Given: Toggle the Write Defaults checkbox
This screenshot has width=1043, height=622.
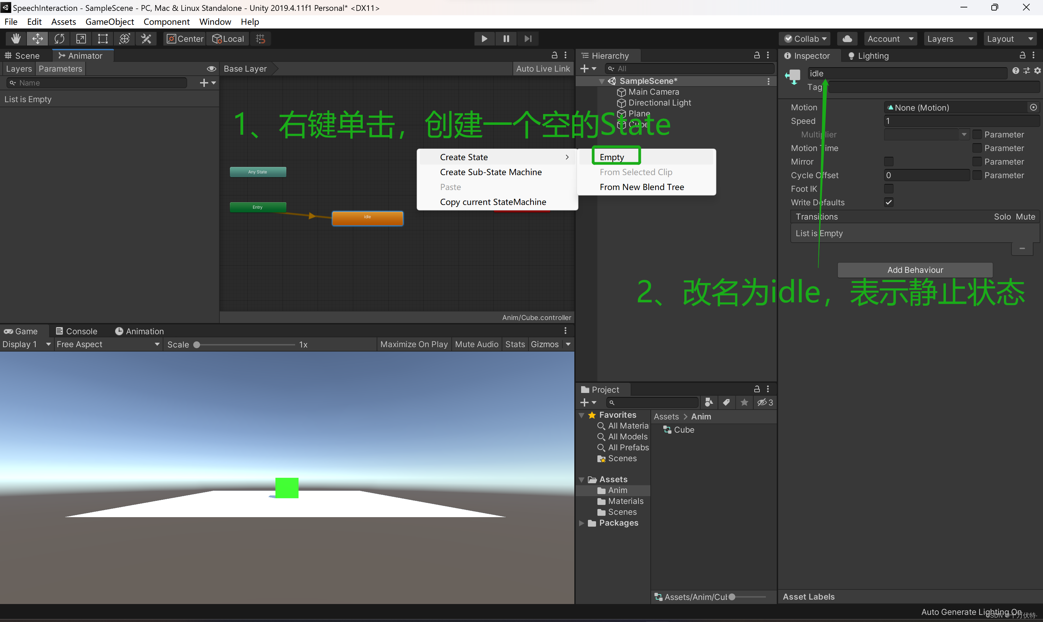Looking at the screenshot, I should [888, 202].
